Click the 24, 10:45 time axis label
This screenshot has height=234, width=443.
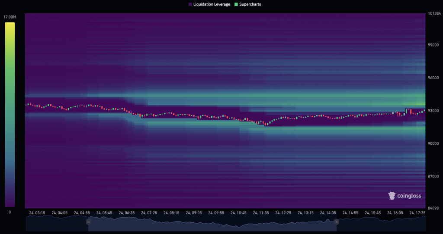pyautogui.click(x=238, y=212)
